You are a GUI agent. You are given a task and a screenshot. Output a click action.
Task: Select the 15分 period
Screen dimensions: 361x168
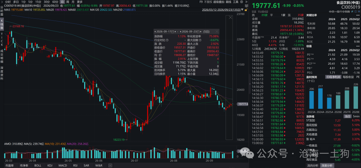[x=38, y=2]
